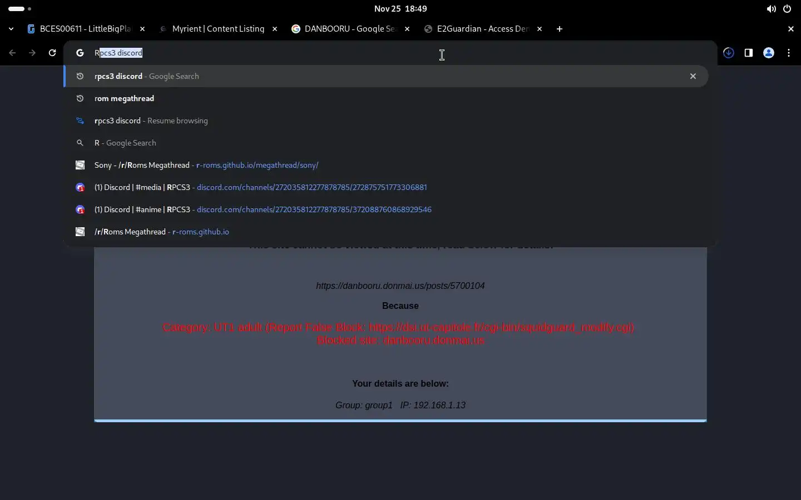Click the red Category UT1 adult text

(398, 327)
